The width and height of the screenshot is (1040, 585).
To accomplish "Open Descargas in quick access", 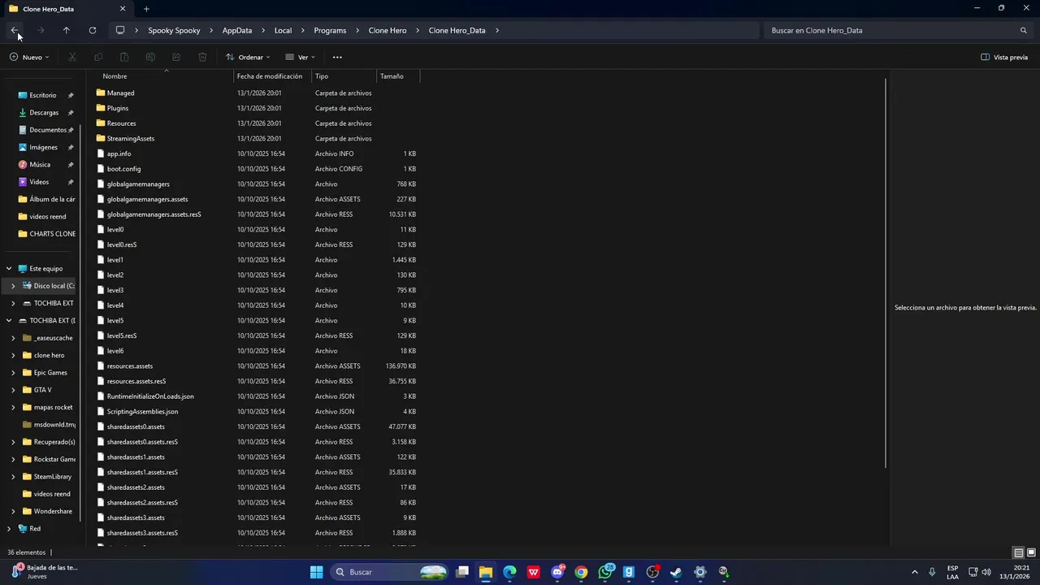I will pyautogui.click(x=44, y=112).
